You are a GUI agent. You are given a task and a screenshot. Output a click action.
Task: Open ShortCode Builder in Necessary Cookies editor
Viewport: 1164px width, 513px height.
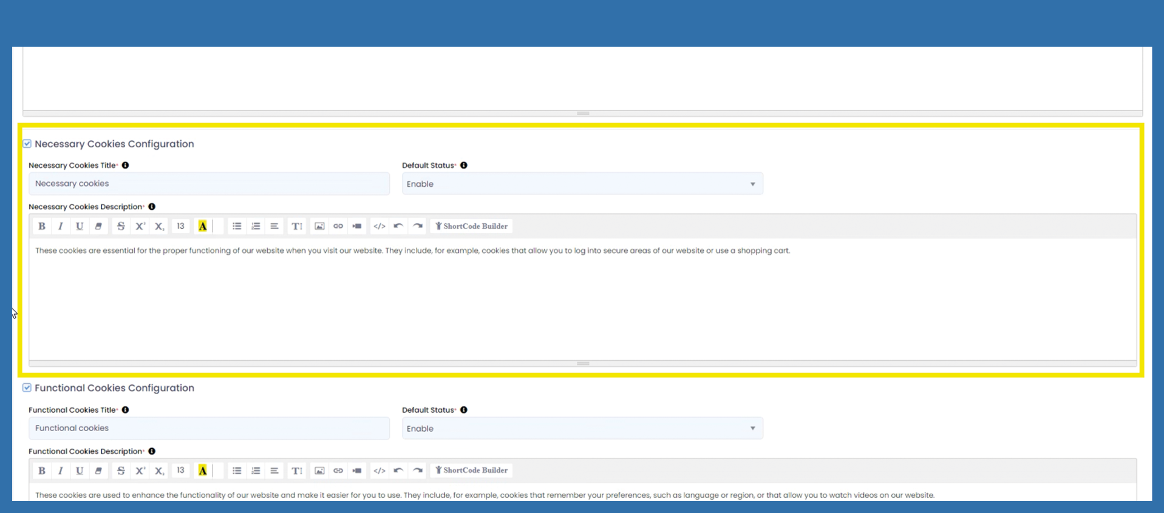[x=471, y=226]
